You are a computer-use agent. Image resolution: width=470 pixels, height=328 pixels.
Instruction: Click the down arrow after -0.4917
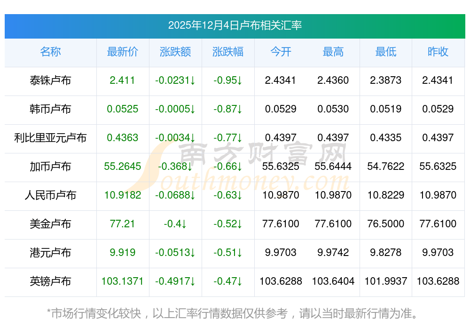pyautogui.click(x=192, y=281)
